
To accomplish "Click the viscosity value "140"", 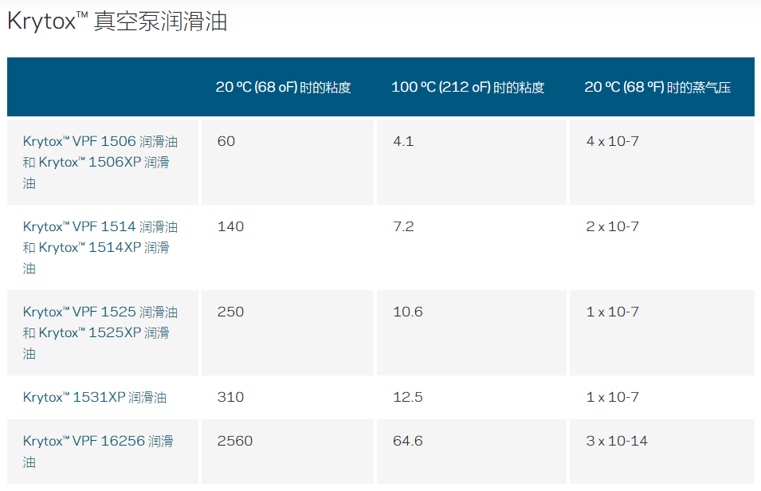I will tap(230, 227).
